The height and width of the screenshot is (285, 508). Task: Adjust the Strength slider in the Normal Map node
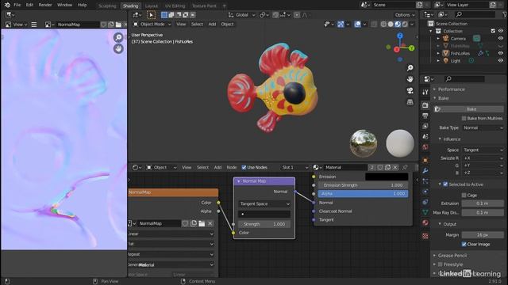click(x=264, y=224)
